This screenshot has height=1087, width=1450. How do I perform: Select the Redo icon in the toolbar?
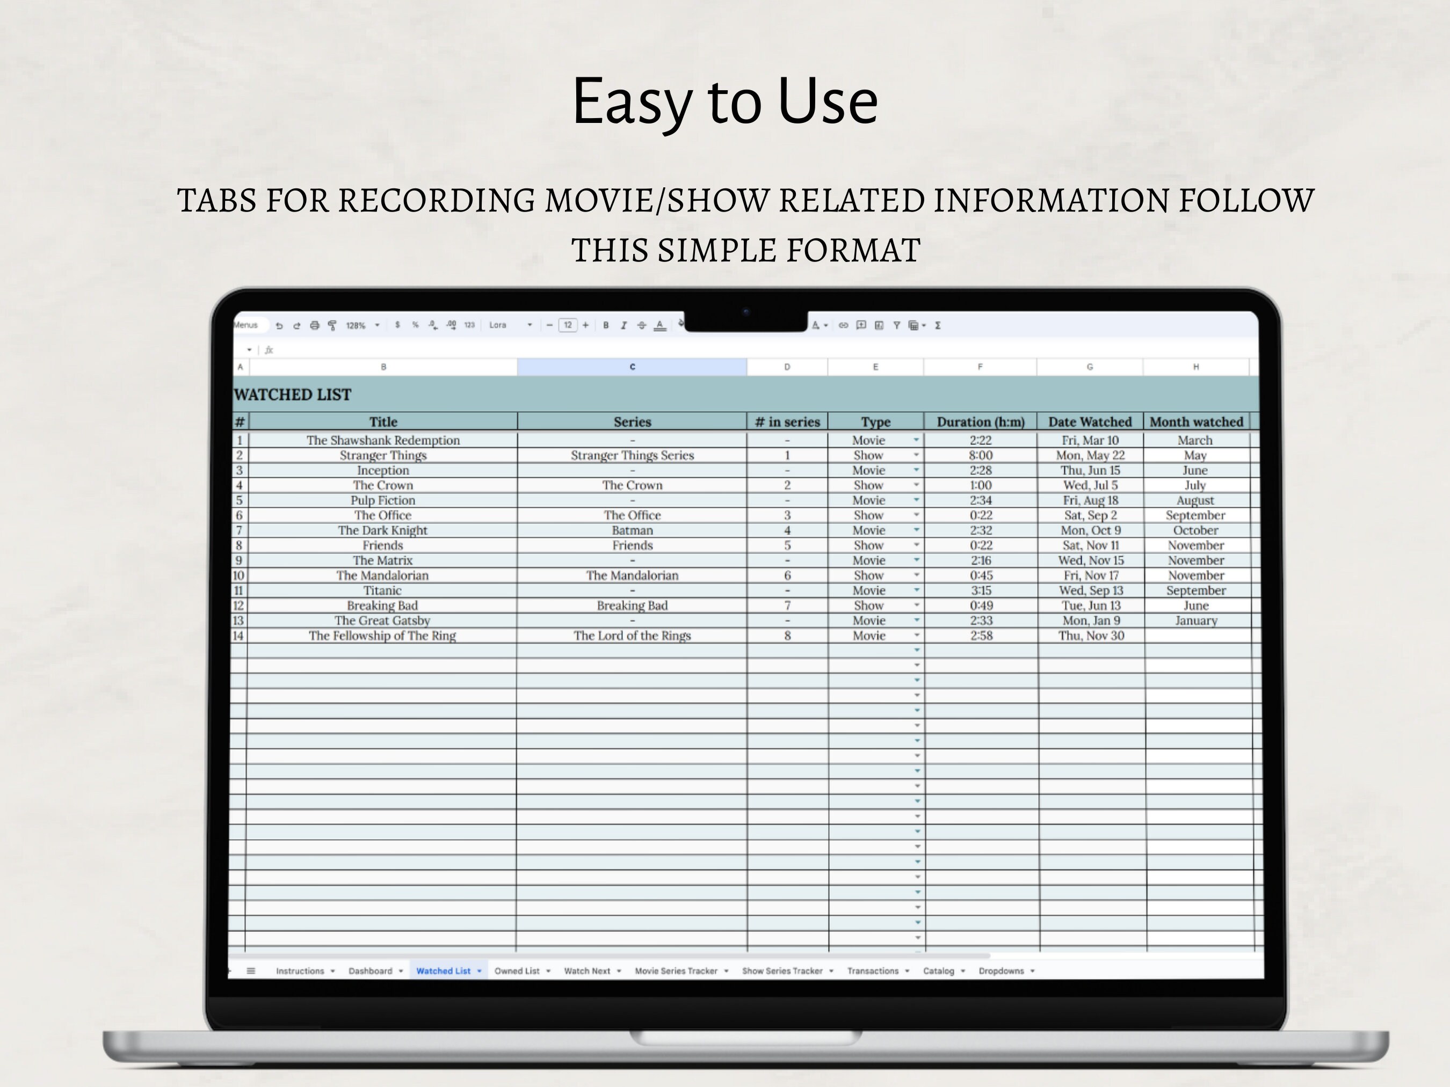coord(298,326)
